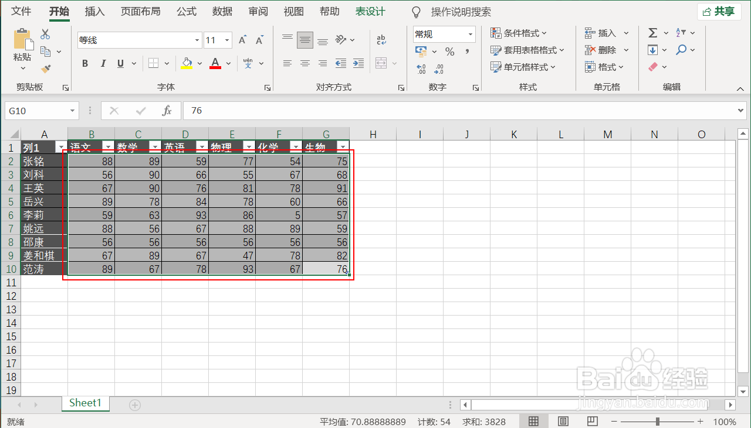Image resolution: width=751 pixels, height=428 pixels.
Task: Open 数学 column filter dropdown
Action: pos(155,146)
